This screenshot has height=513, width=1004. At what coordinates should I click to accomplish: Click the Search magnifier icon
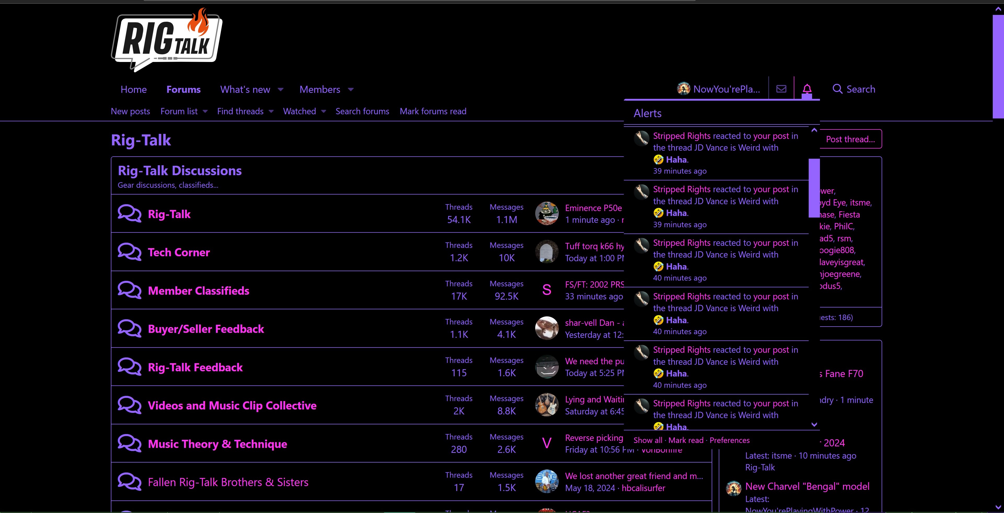tap(837, 89)
